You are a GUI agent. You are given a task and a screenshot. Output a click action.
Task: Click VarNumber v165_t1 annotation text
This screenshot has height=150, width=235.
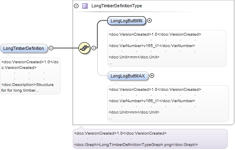152,46
